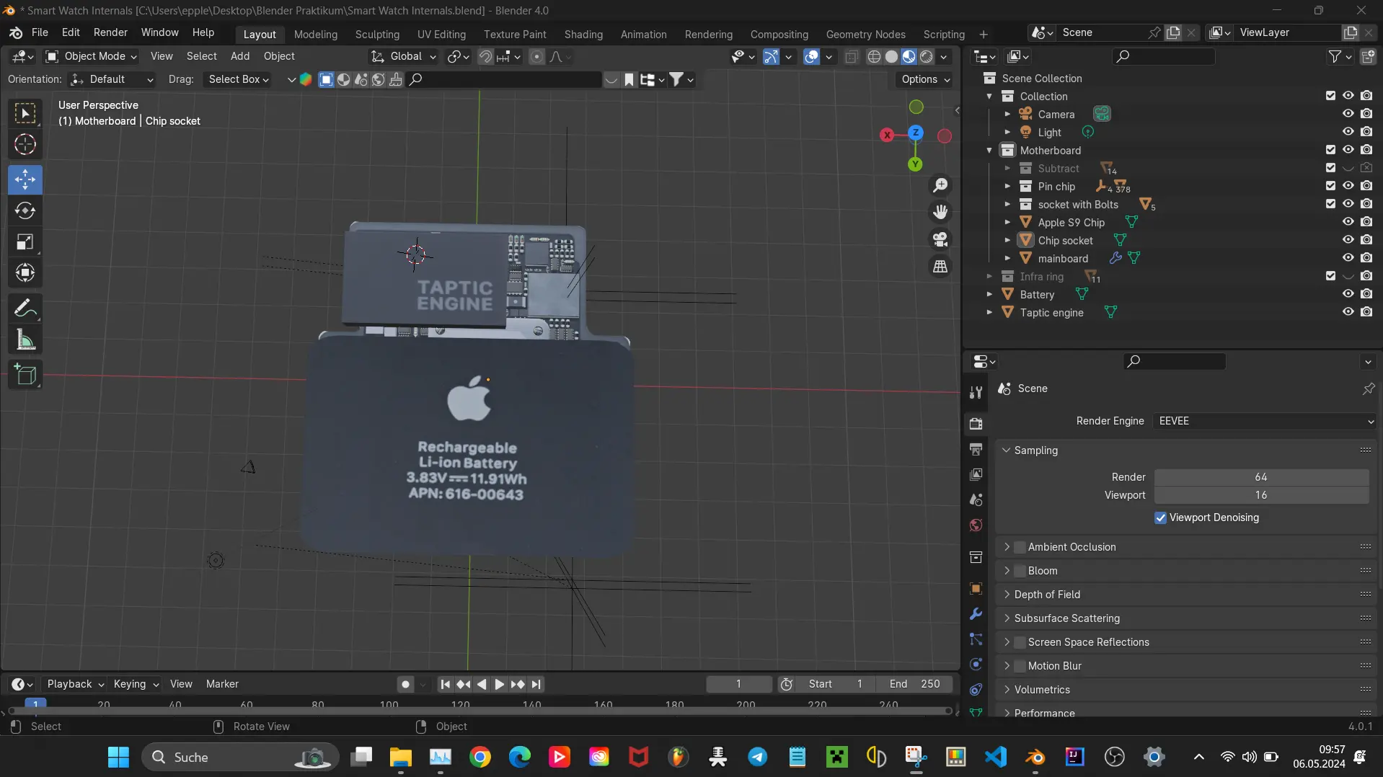Switch perspective/orthographic grid icon
Screen dimensions: 1383x777
point(940,267)
